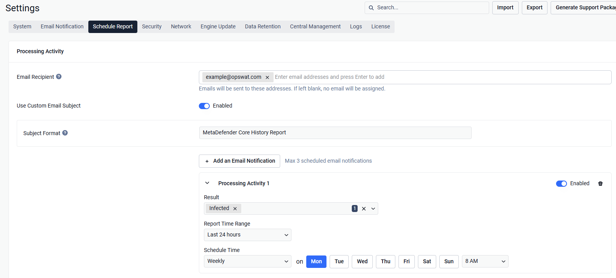
Task: Click 'Max 3 scheduled email notifications' text
Action: [328, 161]
